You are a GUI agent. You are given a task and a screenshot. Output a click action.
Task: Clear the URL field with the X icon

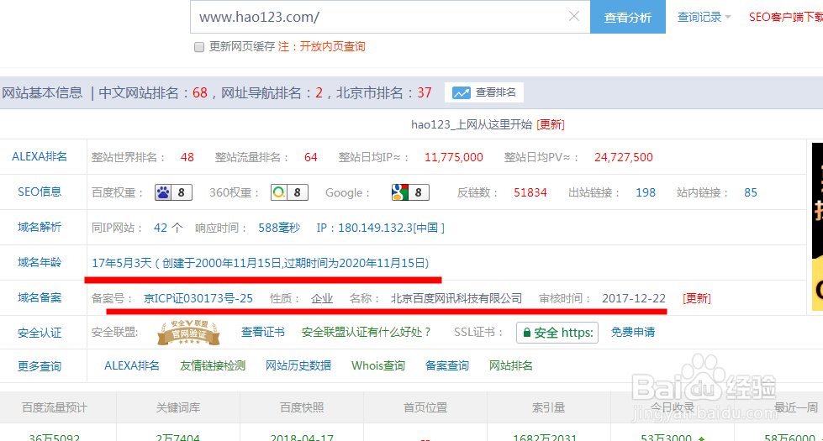pyautogui.click(x=574, y=16)
